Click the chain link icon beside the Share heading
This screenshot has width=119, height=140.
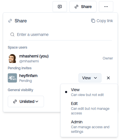click(10, 21)
